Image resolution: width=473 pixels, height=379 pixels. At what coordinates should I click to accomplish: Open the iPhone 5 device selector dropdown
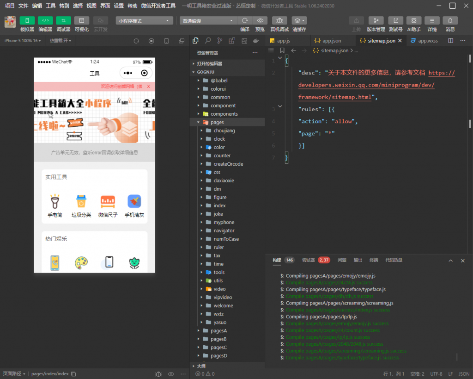tap(23, 41)
